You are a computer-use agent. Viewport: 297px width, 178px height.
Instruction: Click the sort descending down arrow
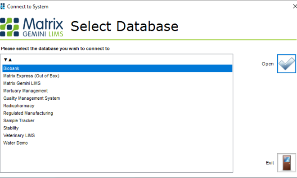coord(5,60)
